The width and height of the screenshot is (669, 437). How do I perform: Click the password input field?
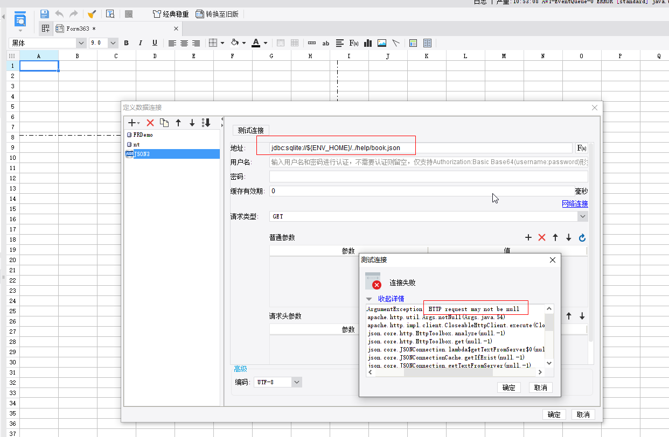[429, 177]
